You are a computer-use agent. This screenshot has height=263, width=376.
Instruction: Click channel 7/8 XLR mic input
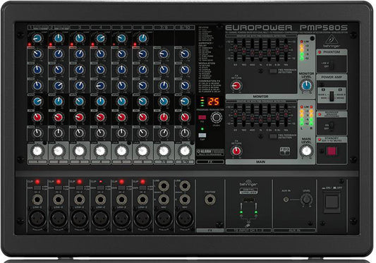164,219
